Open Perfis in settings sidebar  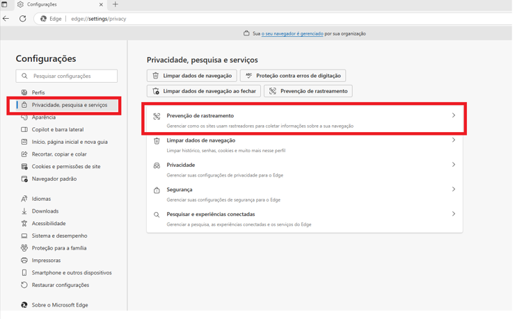click(38, 92)
